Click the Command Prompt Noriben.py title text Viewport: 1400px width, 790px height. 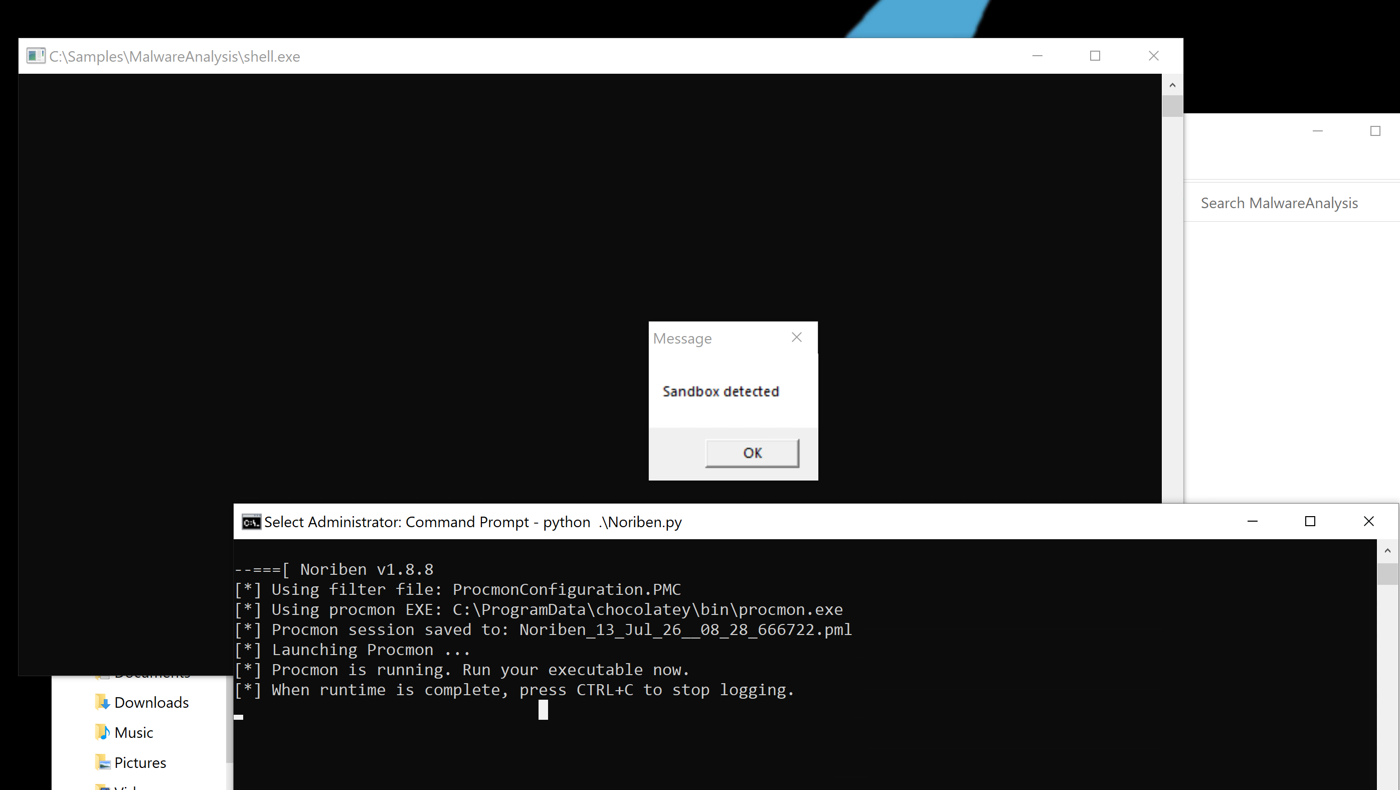click(473, 522)
